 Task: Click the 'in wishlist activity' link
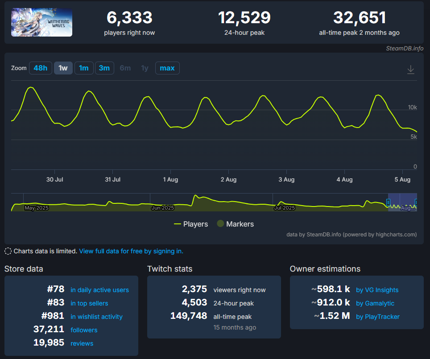(x=96, y=317)
